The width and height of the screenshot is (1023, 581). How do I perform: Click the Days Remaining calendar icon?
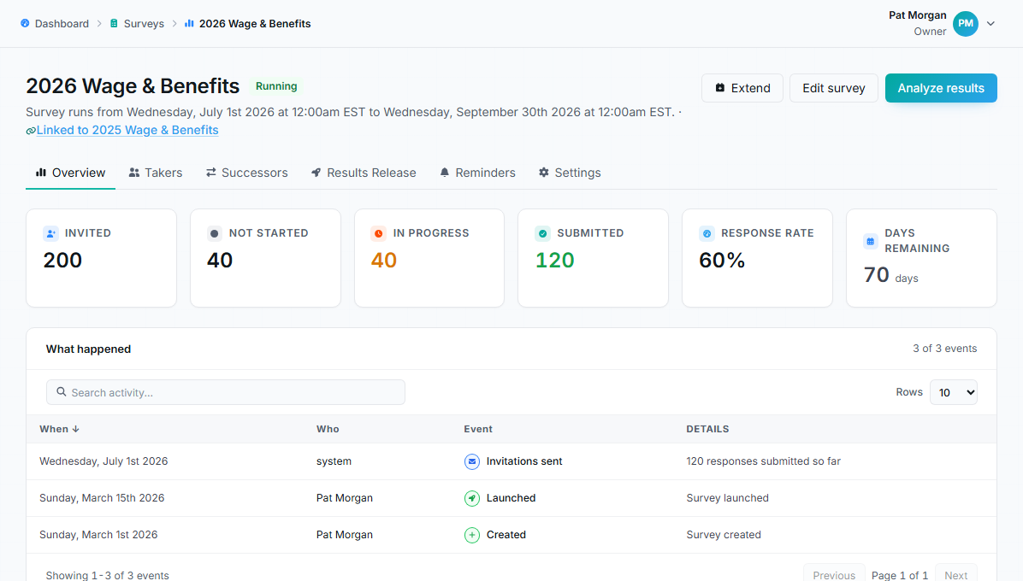tap(871, 241)
